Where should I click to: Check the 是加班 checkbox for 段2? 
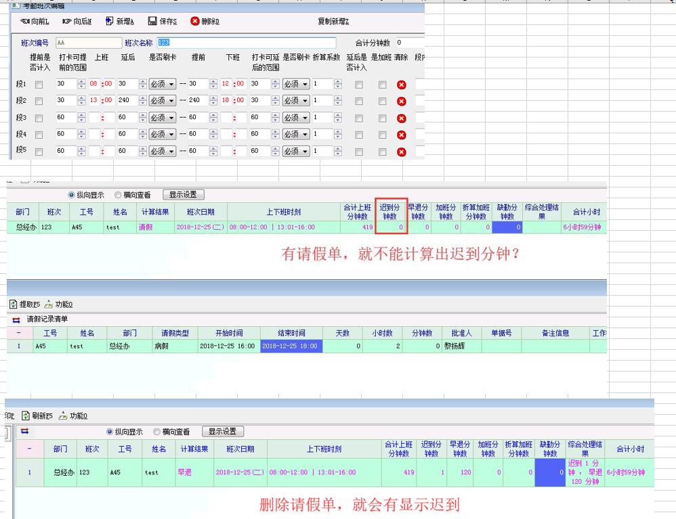(383, 101)
